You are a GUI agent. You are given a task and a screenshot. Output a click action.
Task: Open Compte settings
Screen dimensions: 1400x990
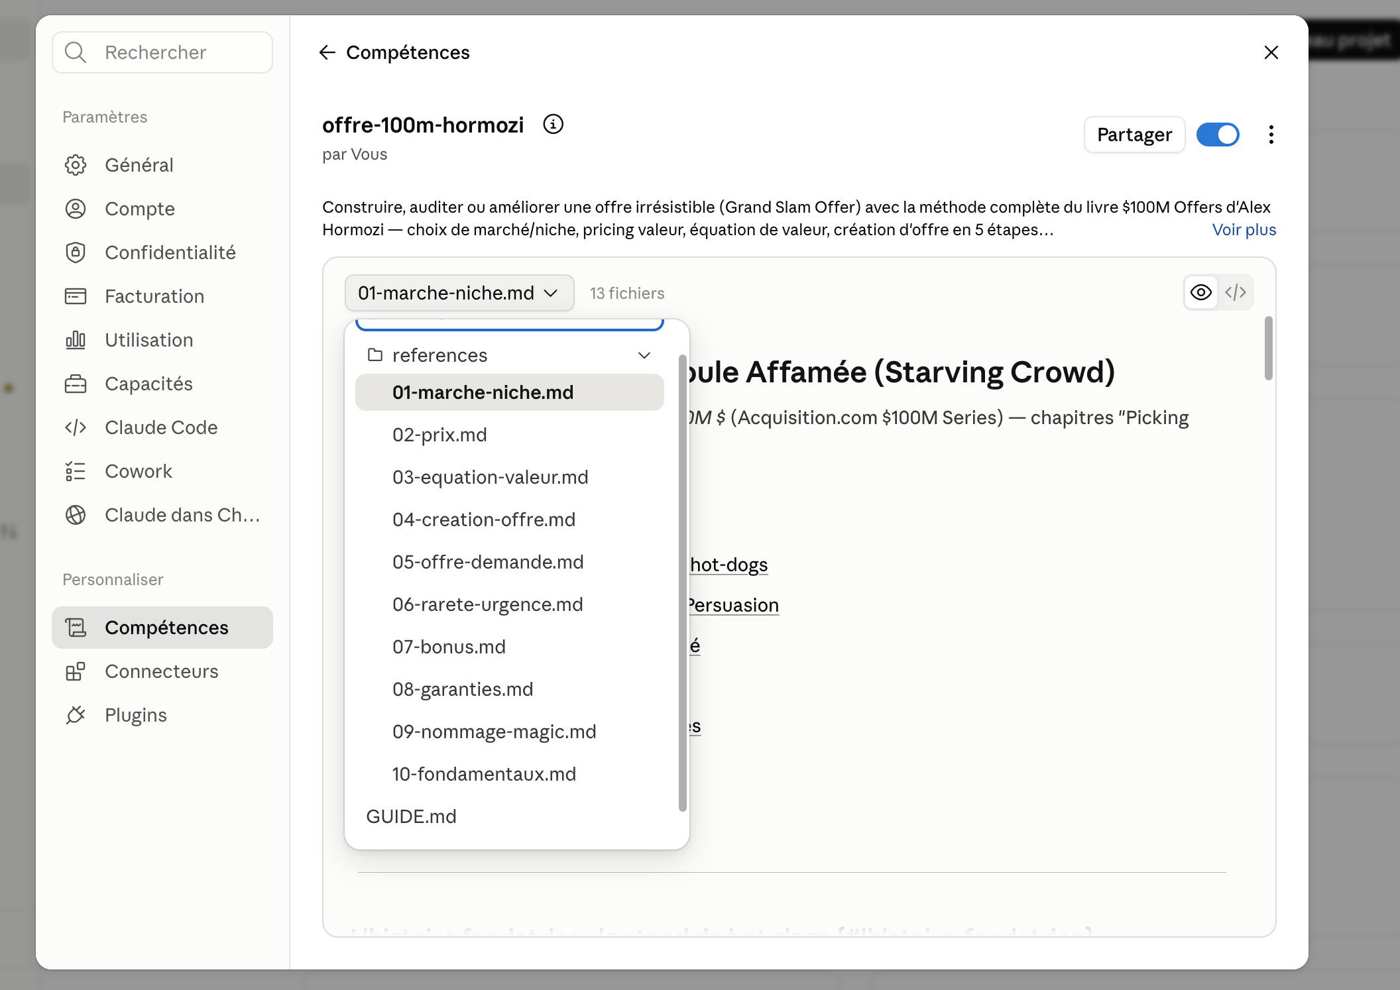click(162, 209)
